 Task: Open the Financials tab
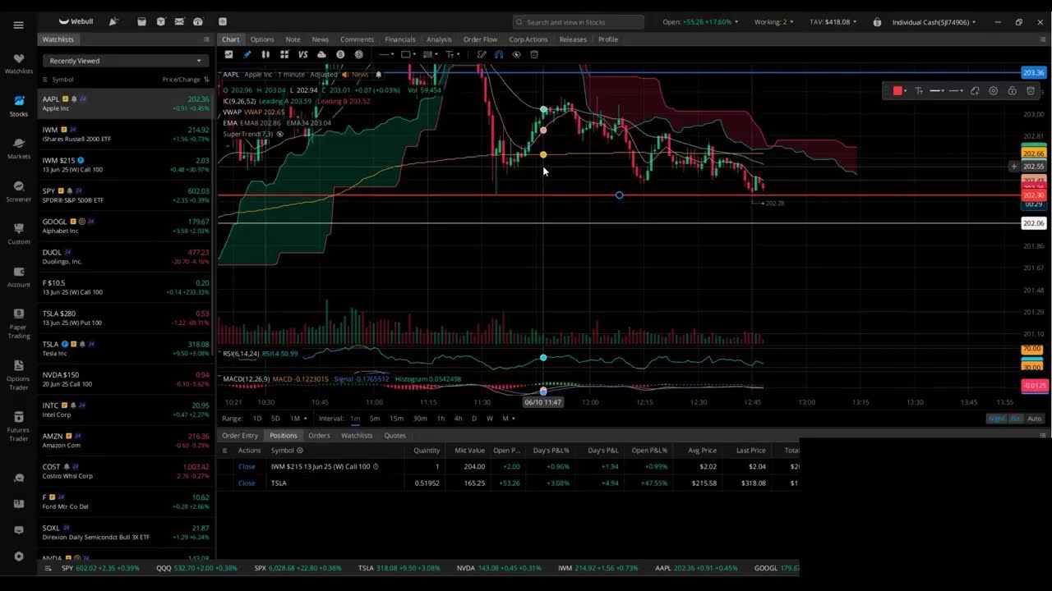(x=400, y=39)
